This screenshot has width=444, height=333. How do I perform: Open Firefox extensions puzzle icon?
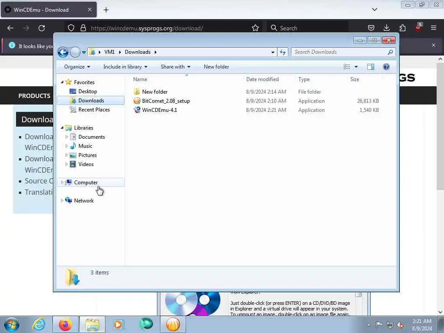(402, 28)
